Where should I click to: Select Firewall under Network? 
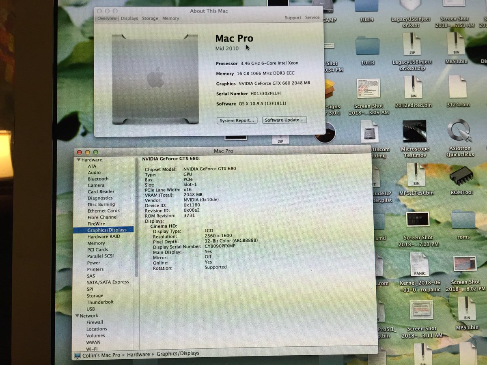tap(95, 322)
